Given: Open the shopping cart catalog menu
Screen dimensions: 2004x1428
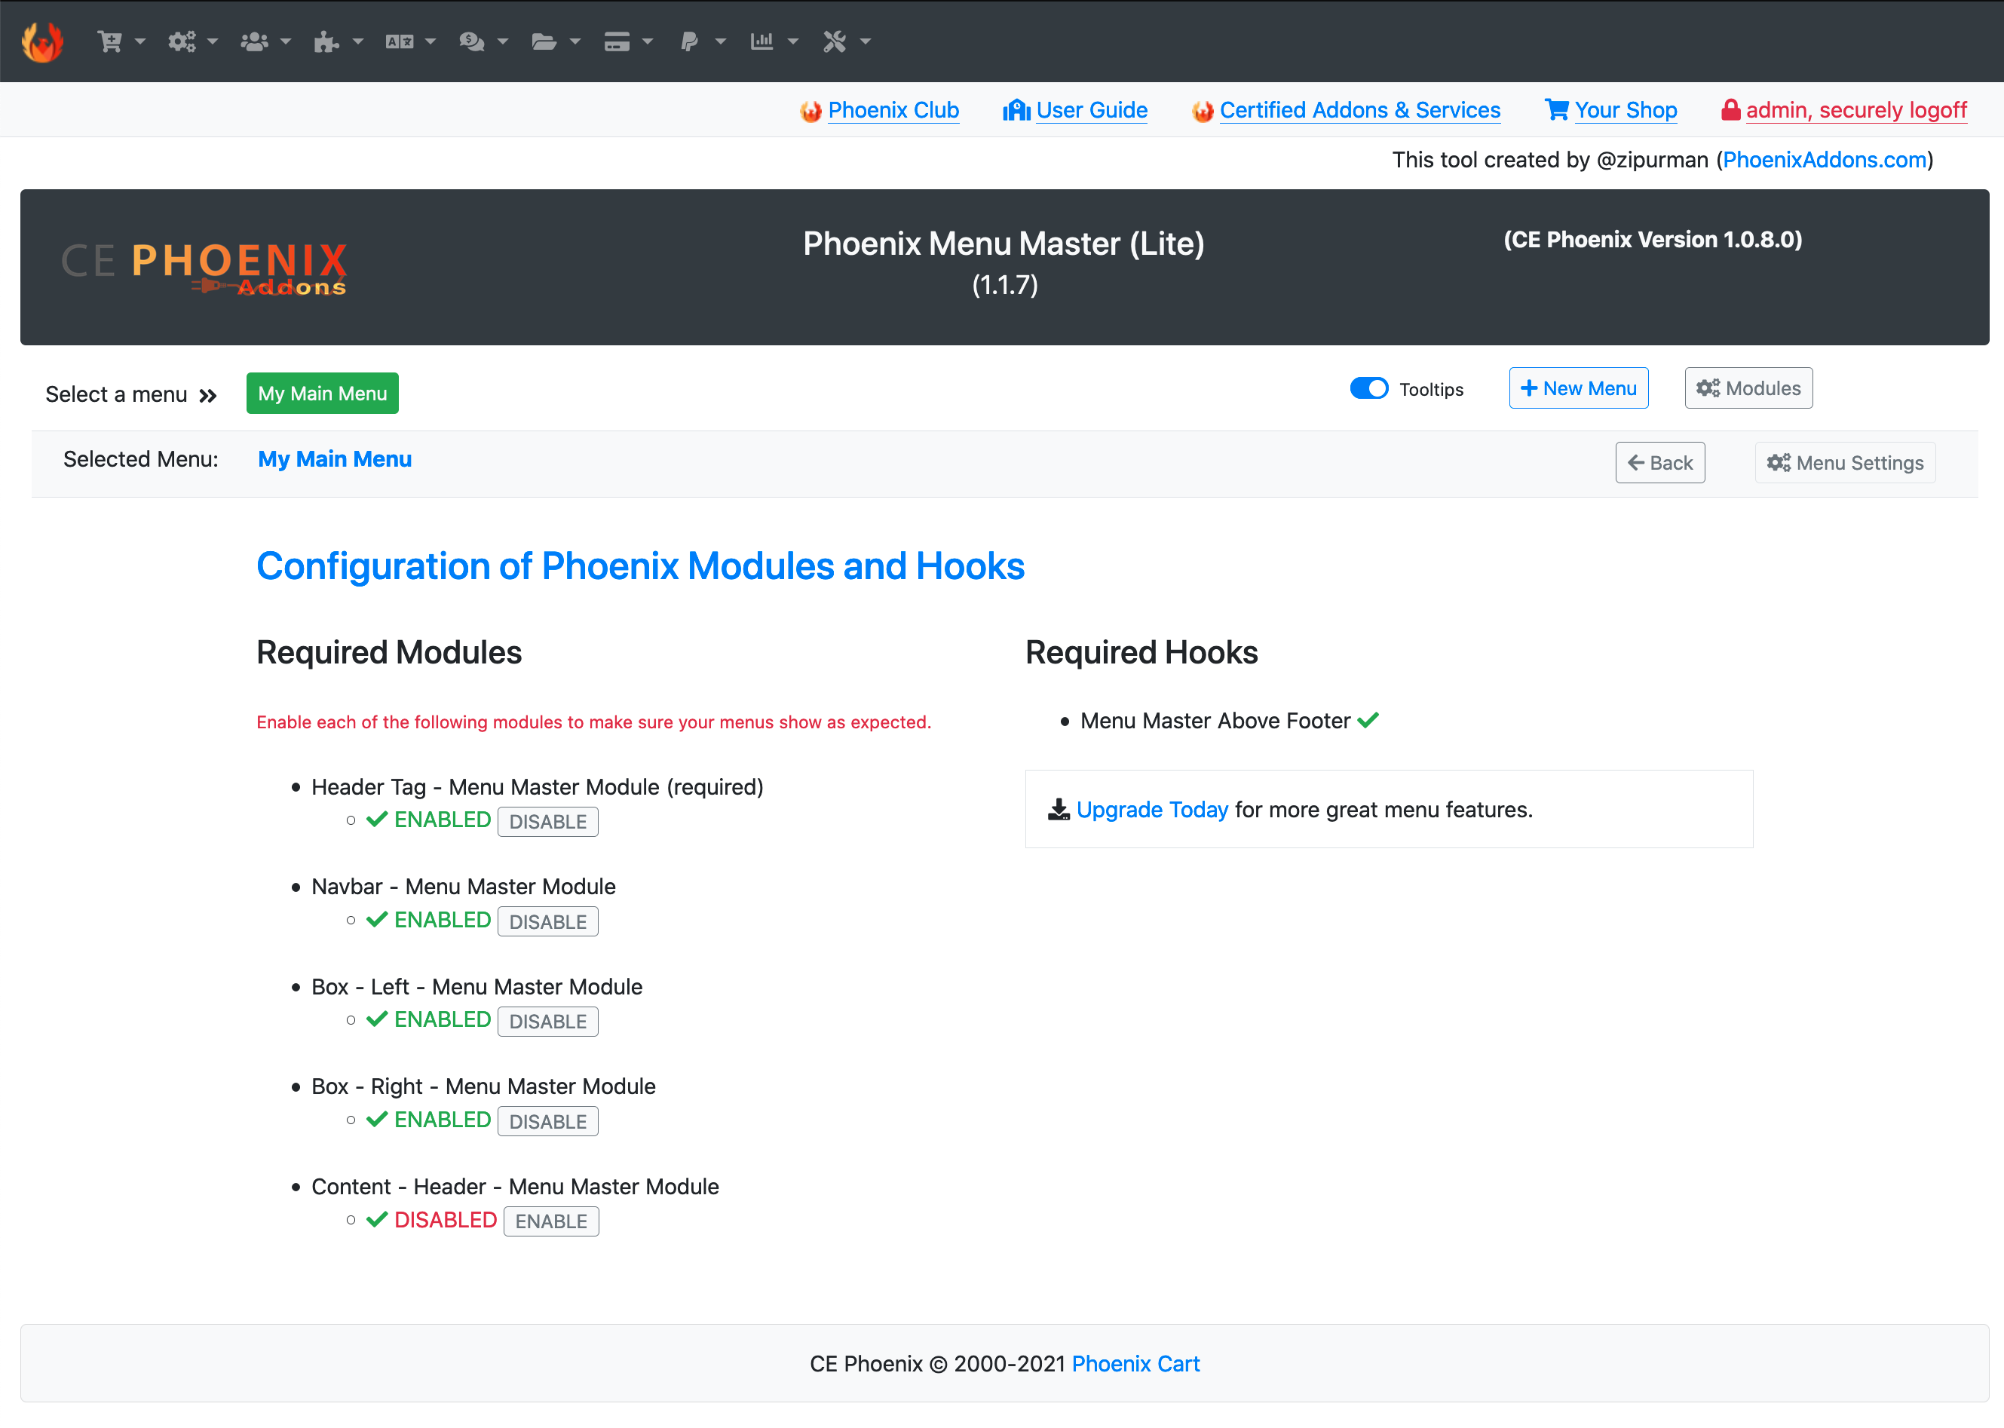Looking at the screenshot, I should click(x=121, y=41).
